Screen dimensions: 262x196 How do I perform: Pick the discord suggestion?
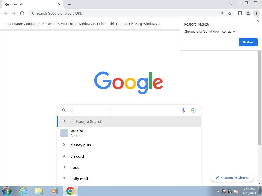[129, 156]
